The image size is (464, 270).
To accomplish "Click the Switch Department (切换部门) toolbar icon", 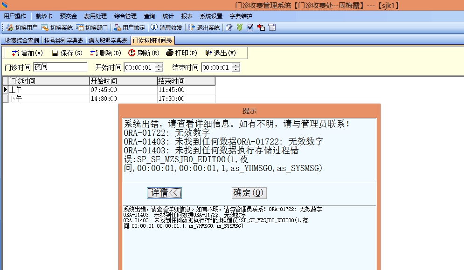I will 80,28.
